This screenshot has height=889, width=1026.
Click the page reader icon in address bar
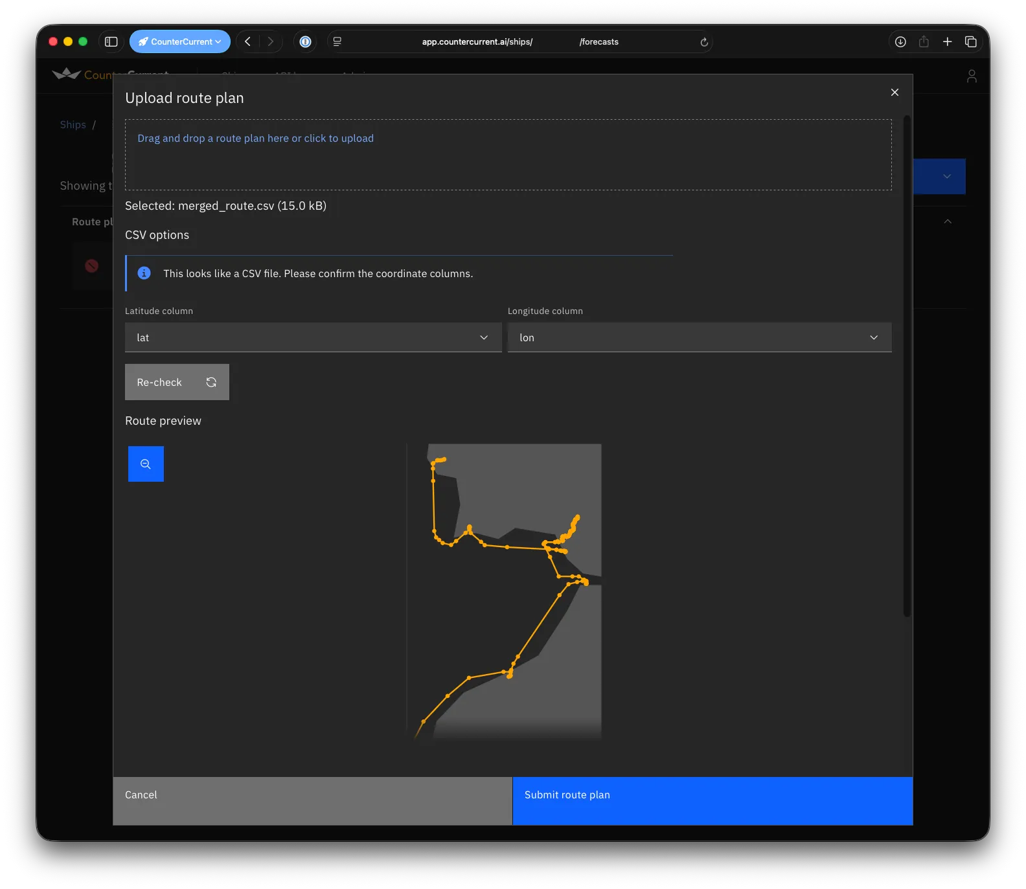(337, 41)
